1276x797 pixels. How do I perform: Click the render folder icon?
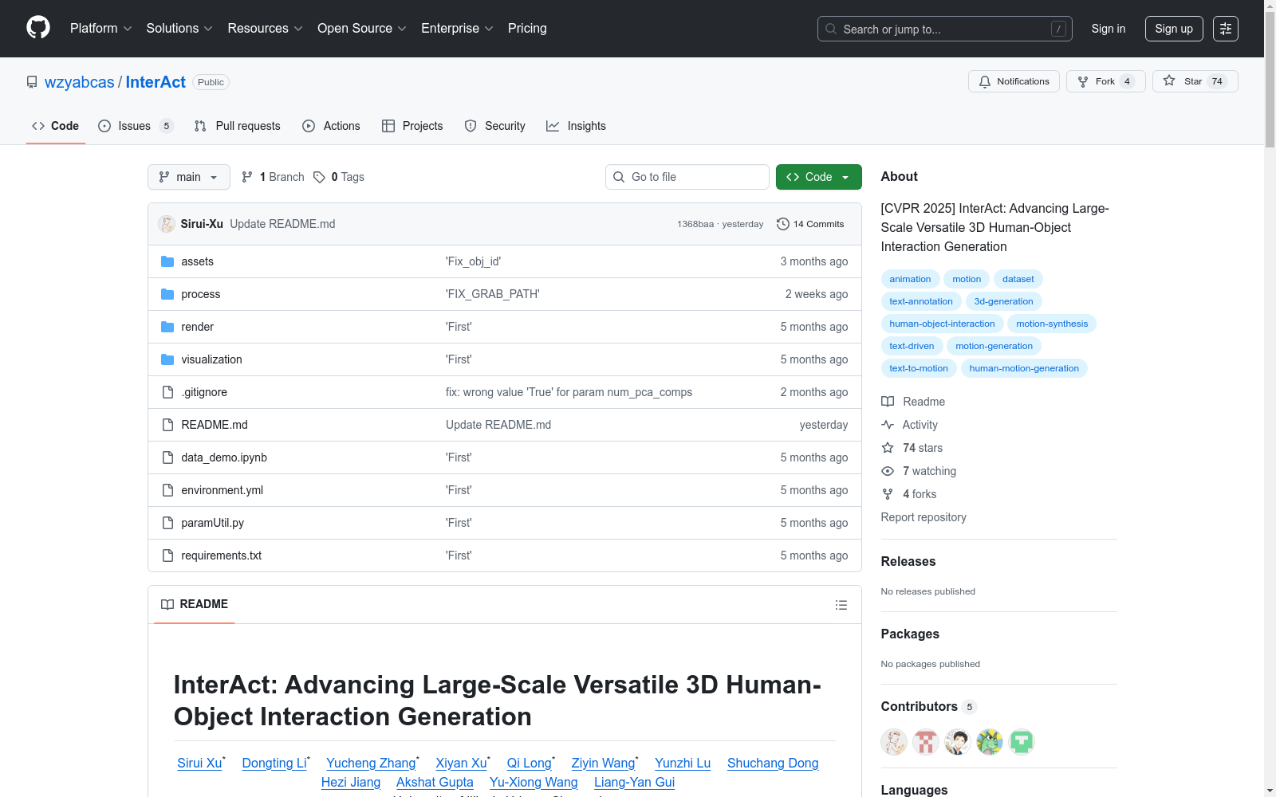[x=167, y=327]
